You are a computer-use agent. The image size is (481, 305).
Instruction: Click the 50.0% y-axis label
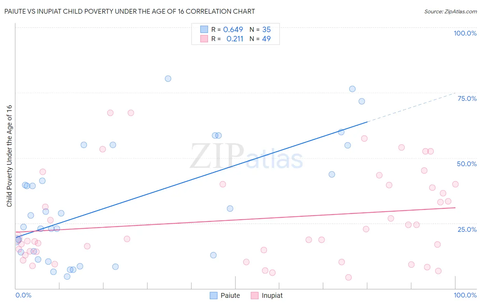click(467, 164)
